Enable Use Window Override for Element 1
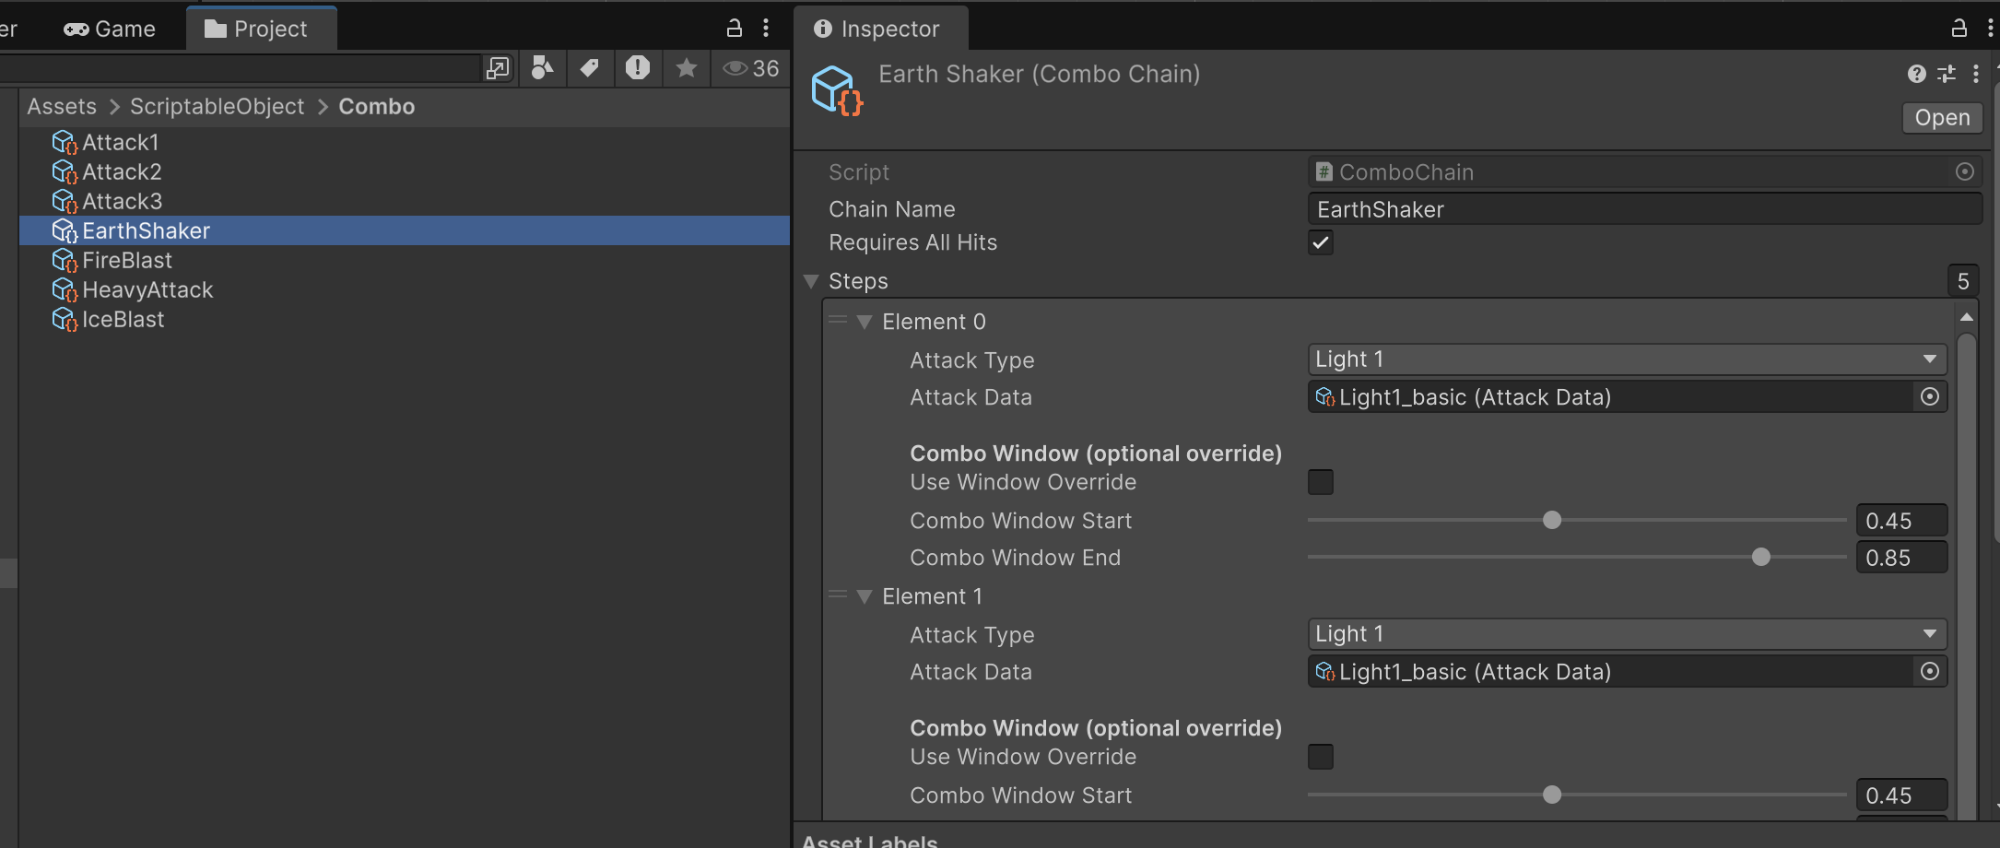2000x848 pixels. [1320, 757]
